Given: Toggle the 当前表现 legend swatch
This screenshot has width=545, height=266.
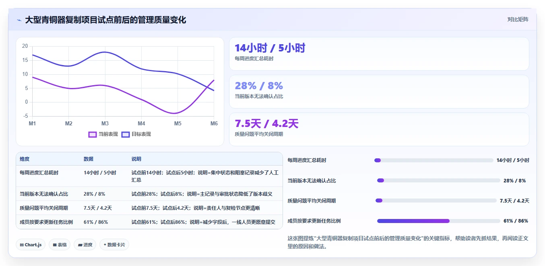Looking at the screenshot, I should pos(93,134).
